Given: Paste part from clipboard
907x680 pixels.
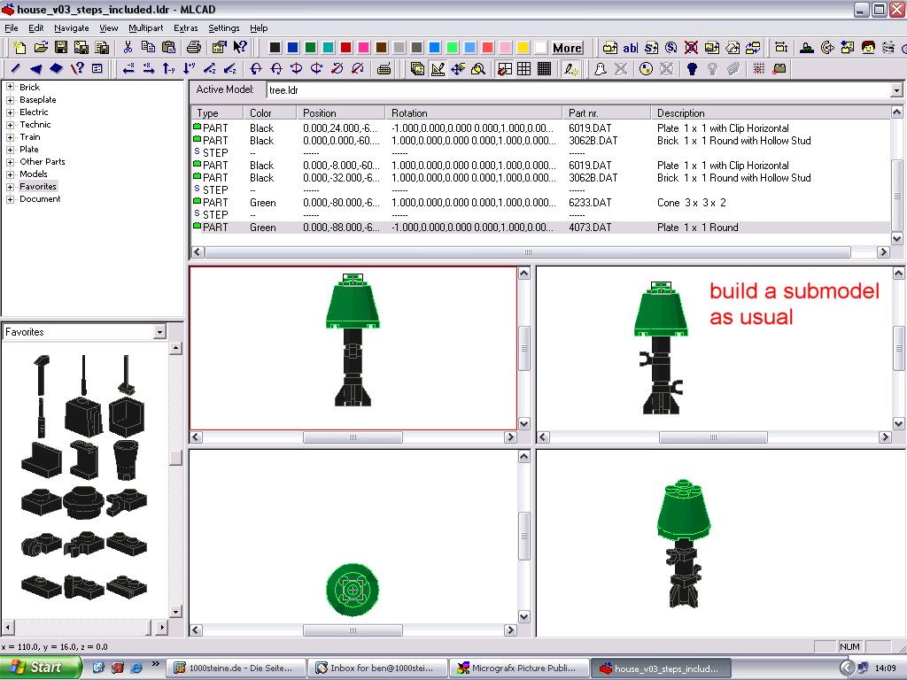Looking at the screenshot, I should [169, 48].
